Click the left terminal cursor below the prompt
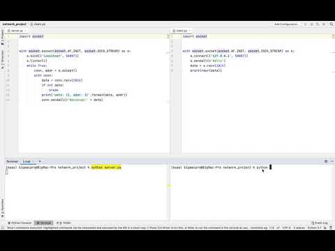 pyautogui.click(x=7, y=172)
